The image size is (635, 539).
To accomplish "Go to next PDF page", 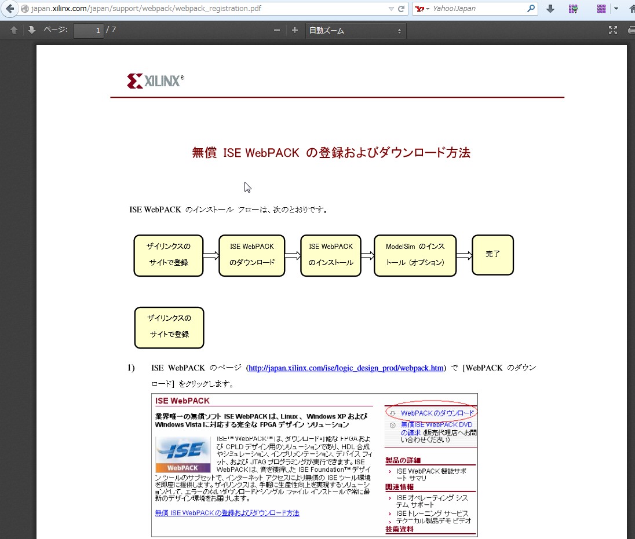I will tap(32, 30).
